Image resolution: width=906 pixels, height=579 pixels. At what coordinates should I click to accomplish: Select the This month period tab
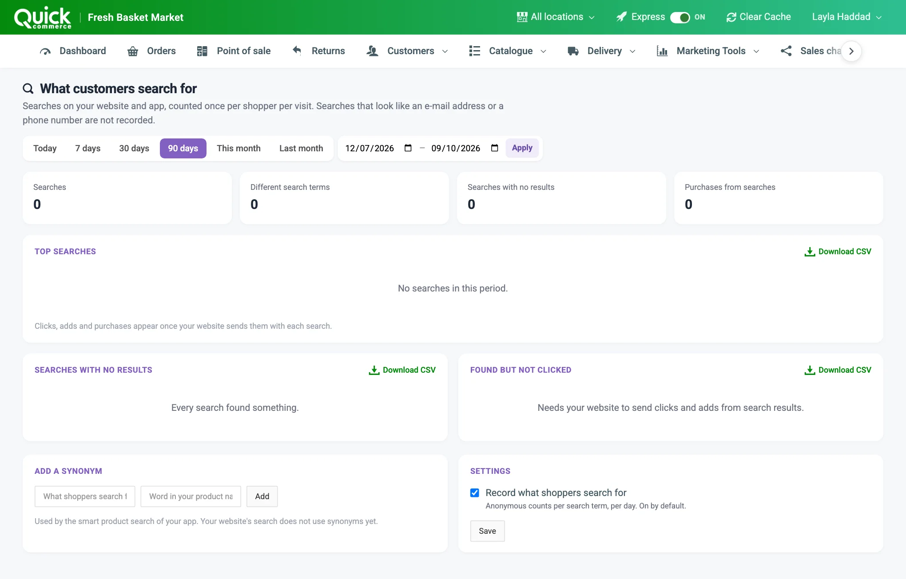pos(238,148)
